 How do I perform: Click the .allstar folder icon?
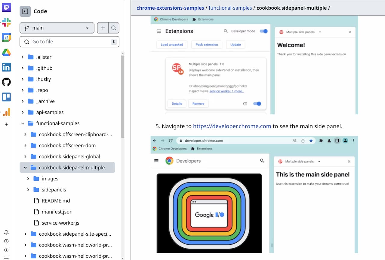(31, 57)
